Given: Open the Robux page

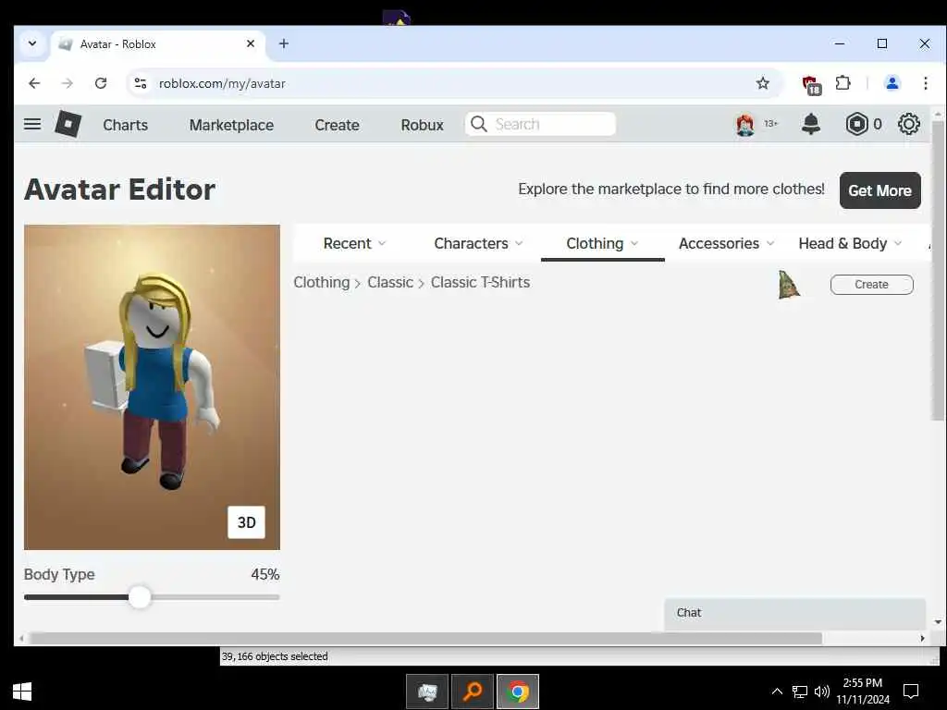Looking at the screenshot, I should [422, 125].
